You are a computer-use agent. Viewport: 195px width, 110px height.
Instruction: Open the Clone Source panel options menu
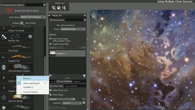coord(85,20)
